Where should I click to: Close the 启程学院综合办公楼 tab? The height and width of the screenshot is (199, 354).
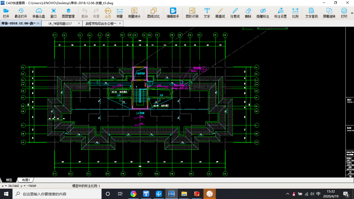click(x=120, y=23)
